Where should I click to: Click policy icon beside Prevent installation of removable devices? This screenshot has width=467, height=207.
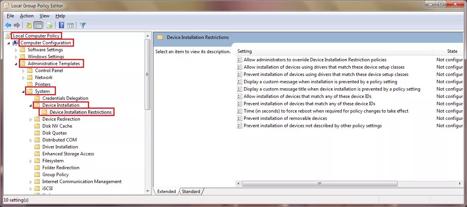click(x=239, y=118)
